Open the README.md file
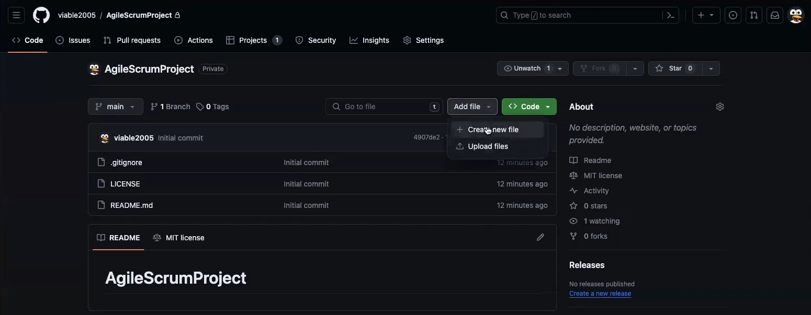The height and width of the screenshot is (315, 811). 131,205
